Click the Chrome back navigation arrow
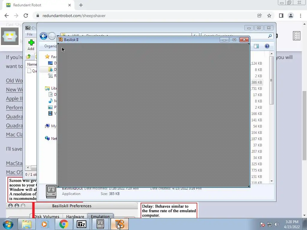 7,16
